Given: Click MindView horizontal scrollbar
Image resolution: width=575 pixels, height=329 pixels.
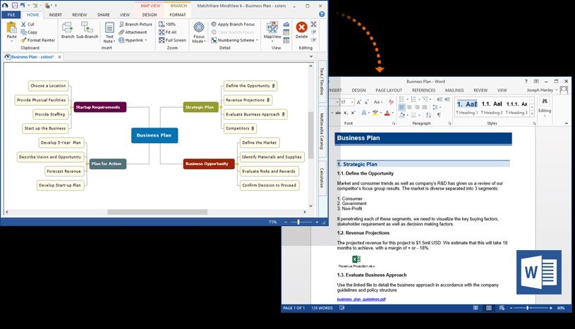Looking at the screenshot, I should point(157,212).
